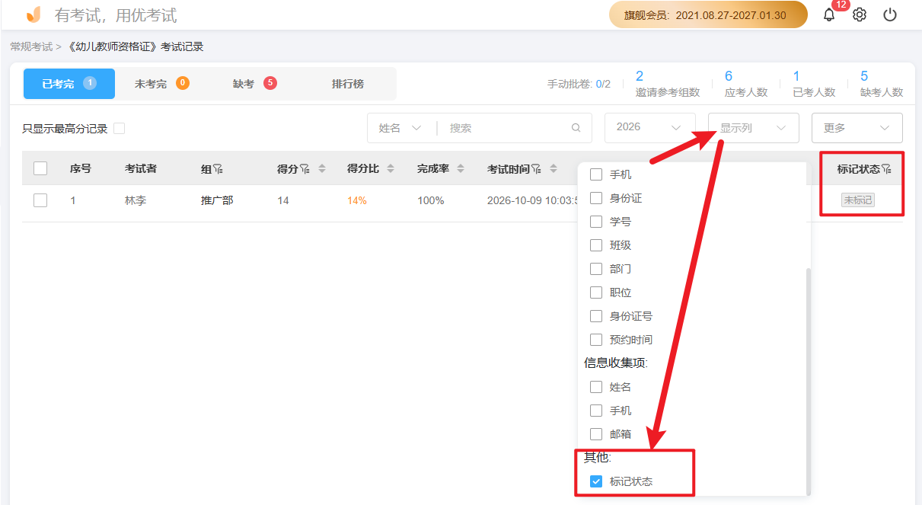The image size is (922, 505).
Task: Filter by 考试时间 column filter icon
Action: [536, 169]
